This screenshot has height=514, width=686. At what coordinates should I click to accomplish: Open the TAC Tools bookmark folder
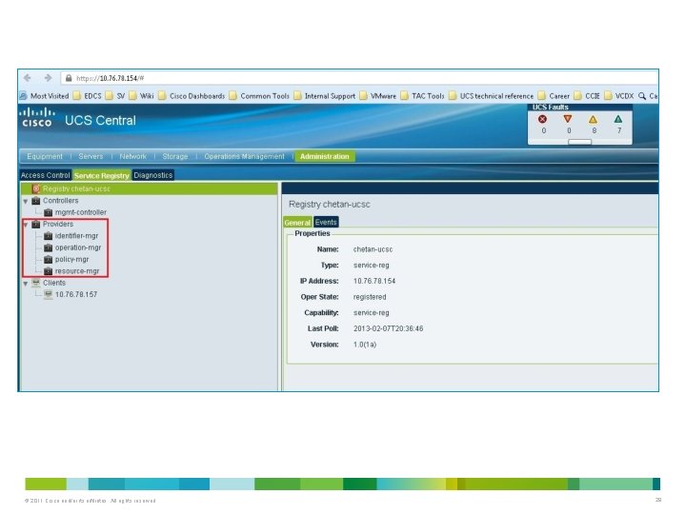point(423,96)
